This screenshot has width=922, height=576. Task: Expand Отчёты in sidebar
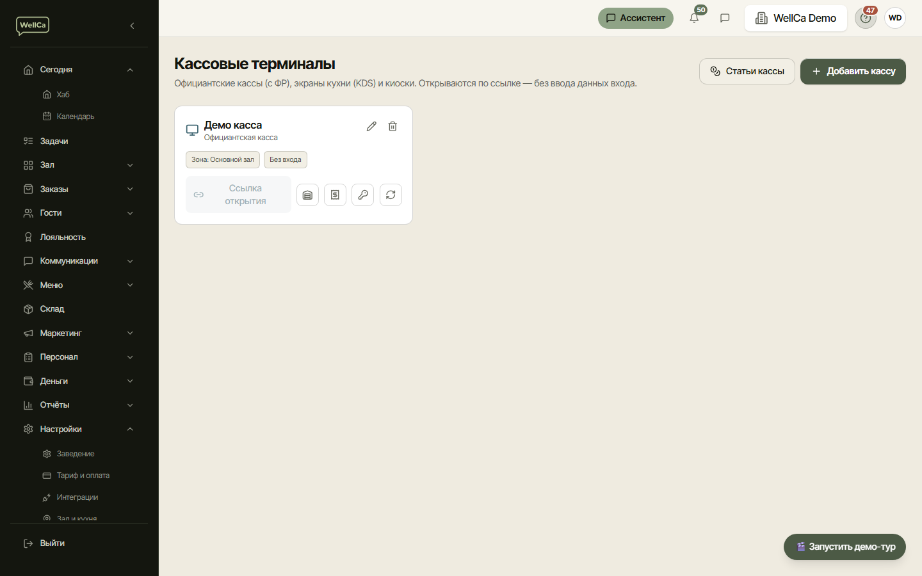coord(79,405)
